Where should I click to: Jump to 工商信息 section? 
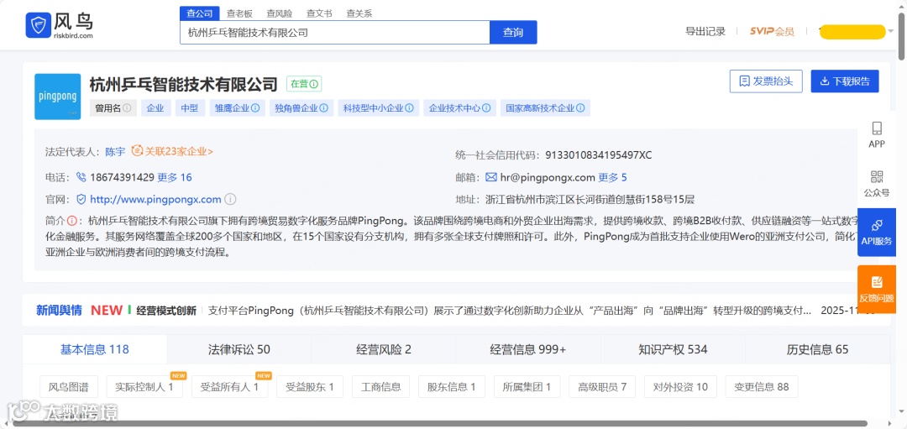pyautogui.click(x=380, y=387)
